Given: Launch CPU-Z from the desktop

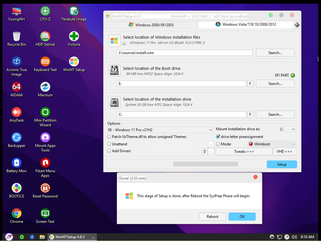Looking at the screenshot, I should click(x=45, y=14).
